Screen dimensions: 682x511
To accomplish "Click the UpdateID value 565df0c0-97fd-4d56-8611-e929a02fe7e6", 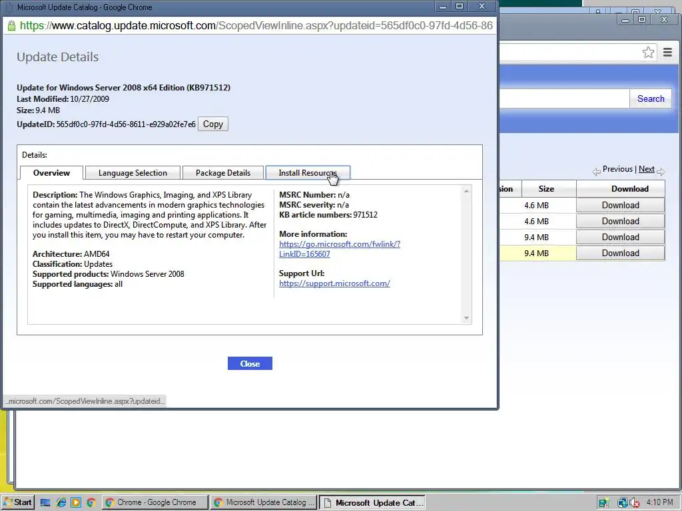I will coord(126,124).
